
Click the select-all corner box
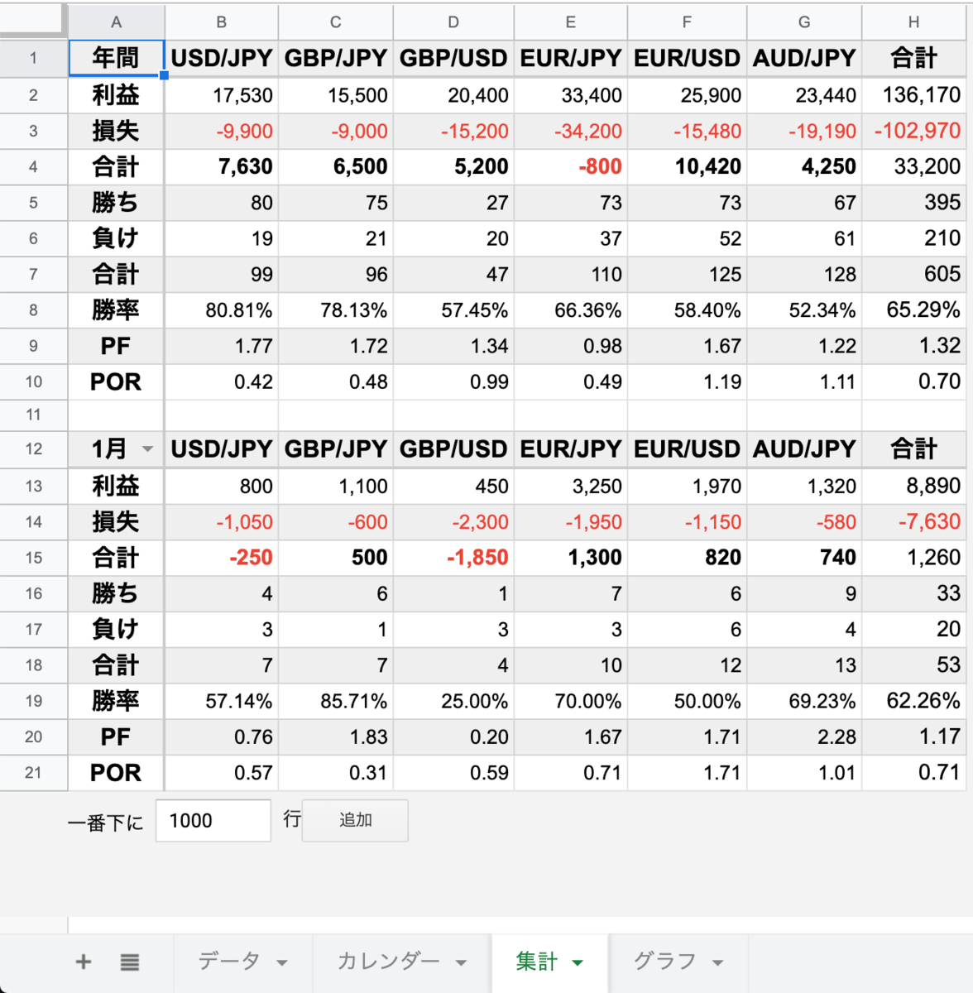33,20
